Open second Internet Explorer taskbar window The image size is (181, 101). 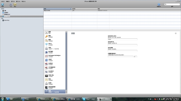click(59, 99)
